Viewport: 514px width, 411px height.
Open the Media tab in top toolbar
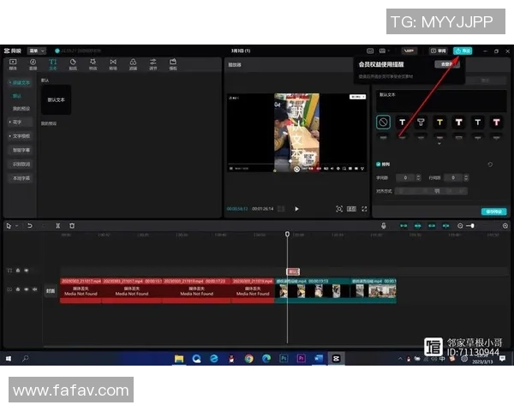click(13, 64)
